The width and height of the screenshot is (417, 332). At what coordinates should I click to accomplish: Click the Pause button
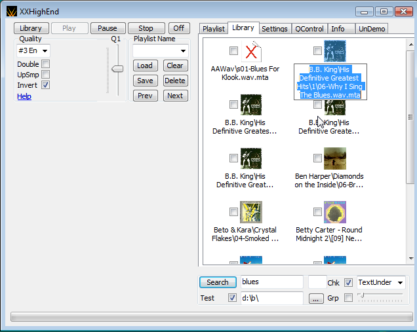pyautogui.click(x=108, y=28)
